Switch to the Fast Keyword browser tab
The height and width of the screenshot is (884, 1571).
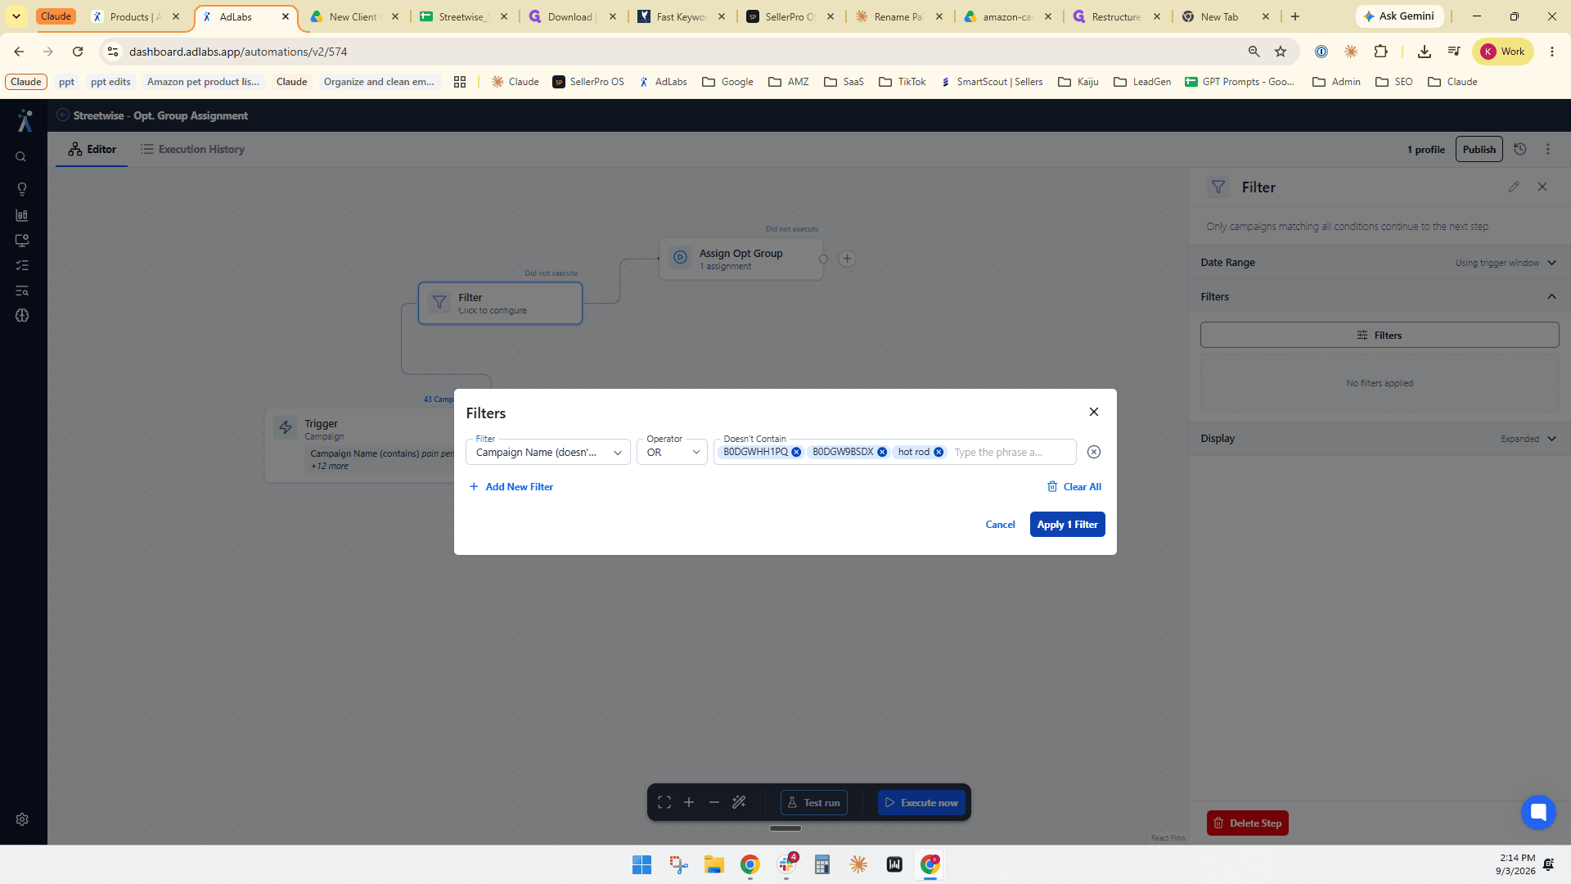(682, 16)
